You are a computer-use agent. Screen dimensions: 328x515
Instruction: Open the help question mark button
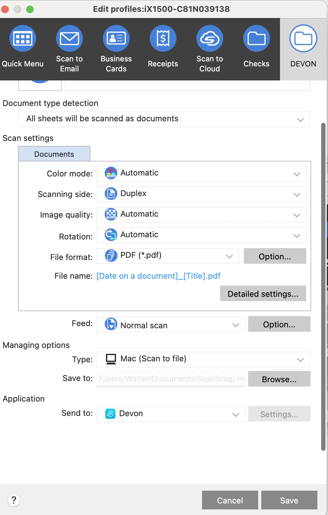coord(14,500)
